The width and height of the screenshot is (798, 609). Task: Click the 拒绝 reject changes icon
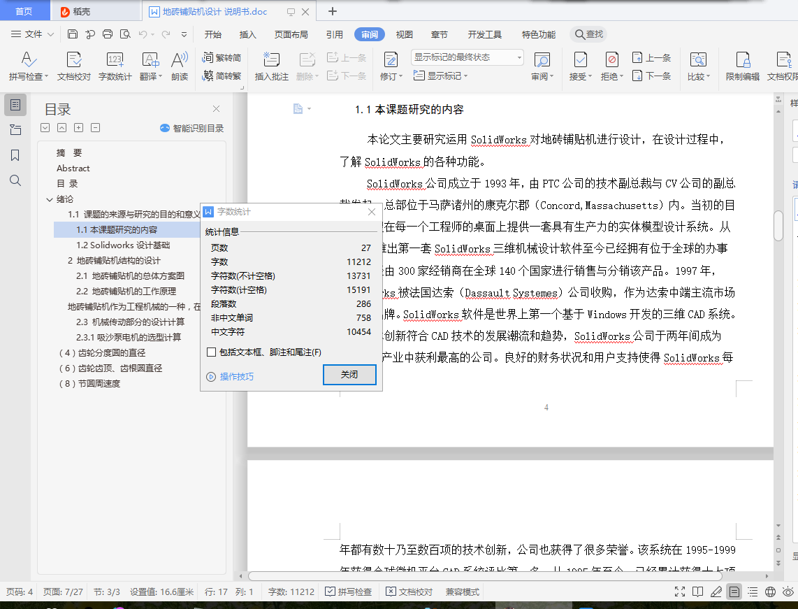pyautogui.click(x=612, y=60)
